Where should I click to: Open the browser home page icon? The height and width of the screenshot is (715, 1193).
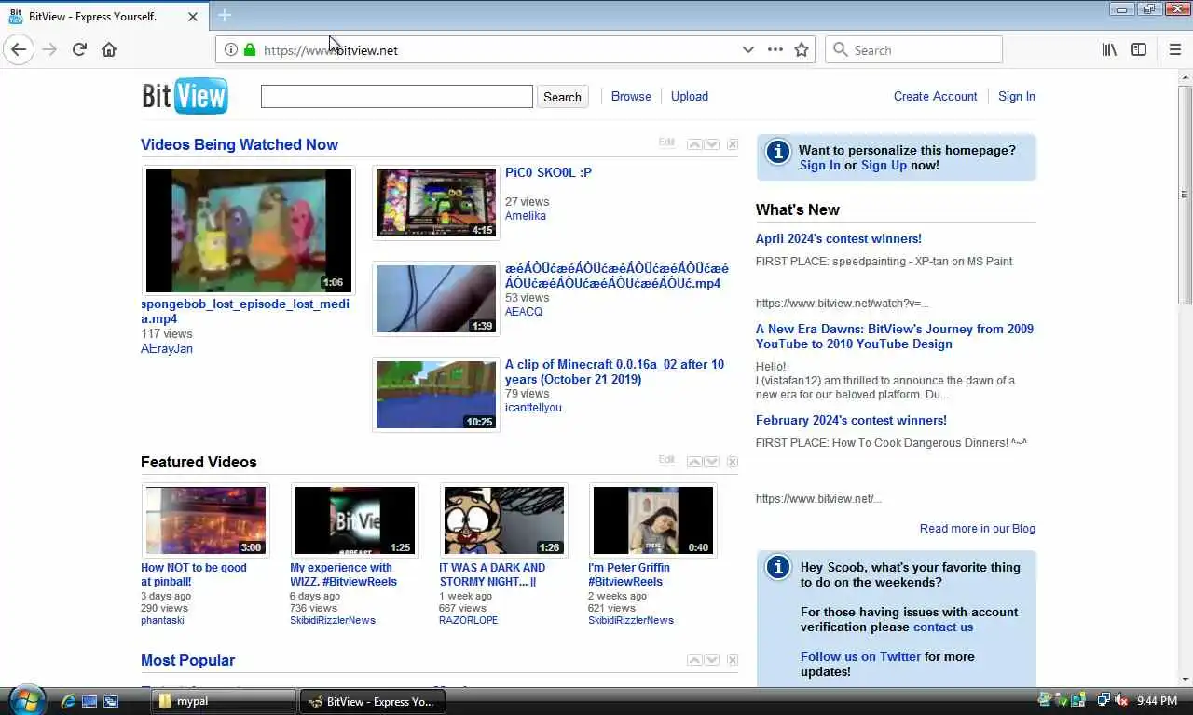(109, 49)
